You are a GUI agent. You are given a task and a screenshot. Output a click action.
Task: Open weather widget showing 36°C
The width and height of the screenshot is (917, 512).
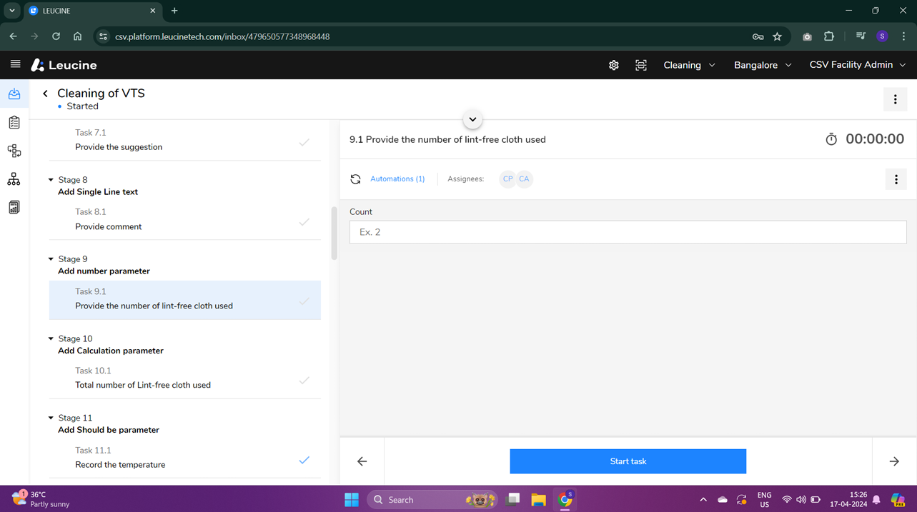pos(41,499)
